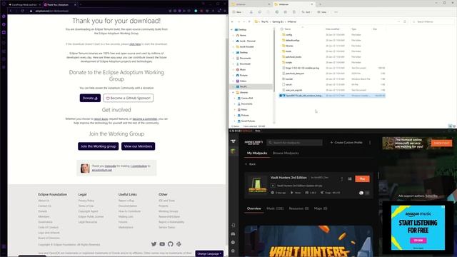457x257 pixels.
Task: Open the Maps tab of the modpack
Action: pyautogui.click(x=321, y=208)
